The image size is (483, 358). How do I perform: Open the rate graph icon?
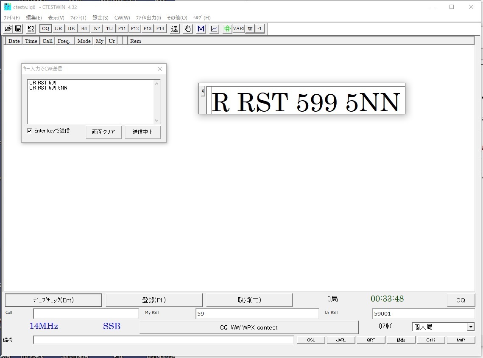click(213, 28)
